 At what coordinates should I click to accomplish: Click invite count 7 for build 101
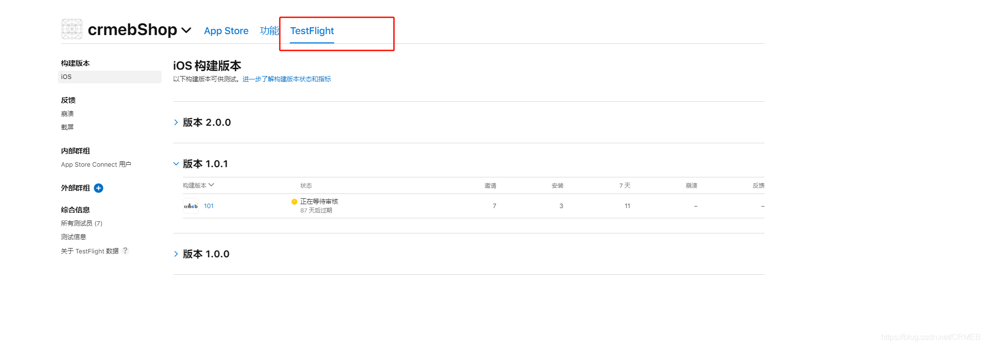494,206
